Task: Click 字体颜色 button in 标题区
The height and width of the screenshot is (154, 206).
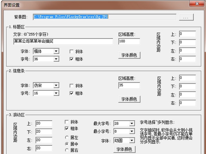Action: coord(129,55)
